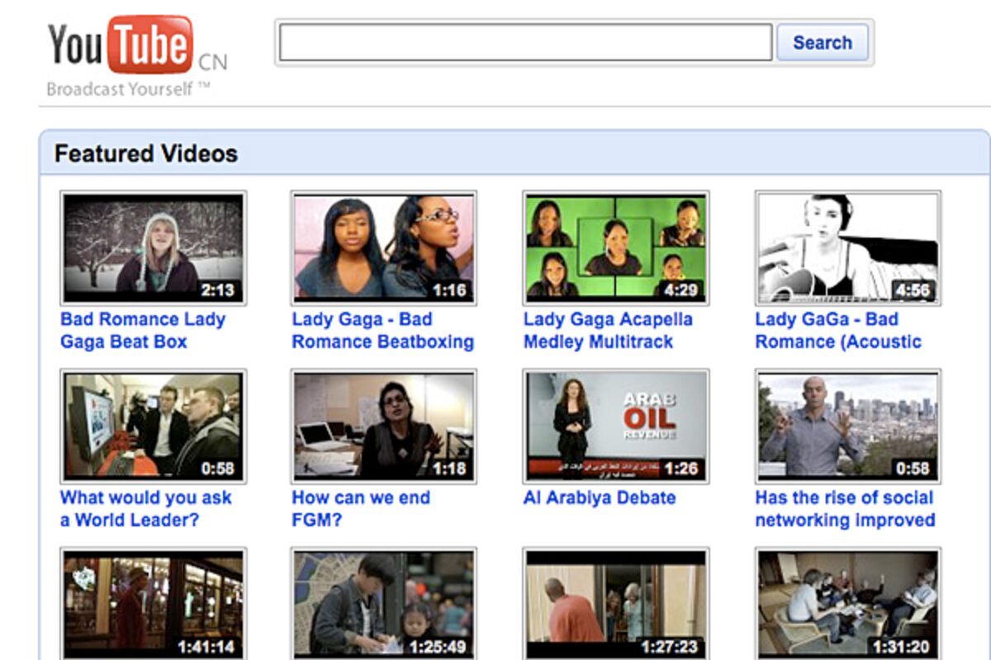991x660 pixels.
Task: Open Has the rise of social networking link
Action: click(x=845, y=508)
